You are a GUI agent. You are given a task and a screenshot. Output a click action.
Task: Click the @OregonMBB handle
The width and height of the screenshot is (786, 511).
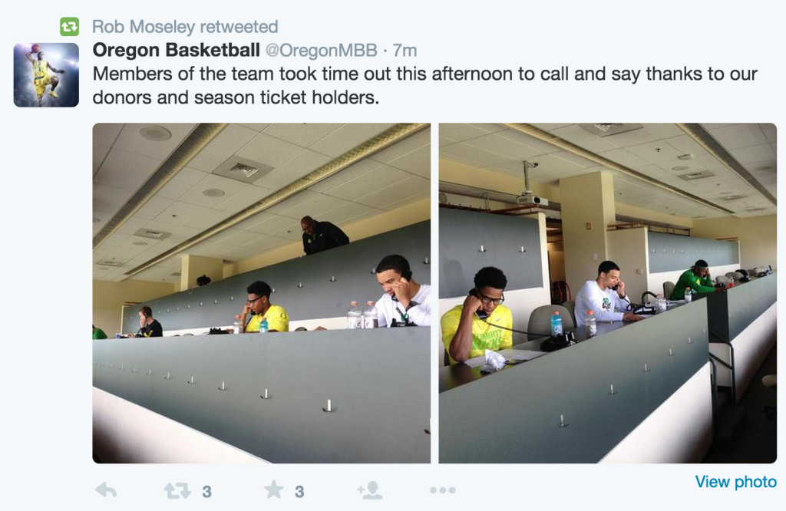point(321,51)
